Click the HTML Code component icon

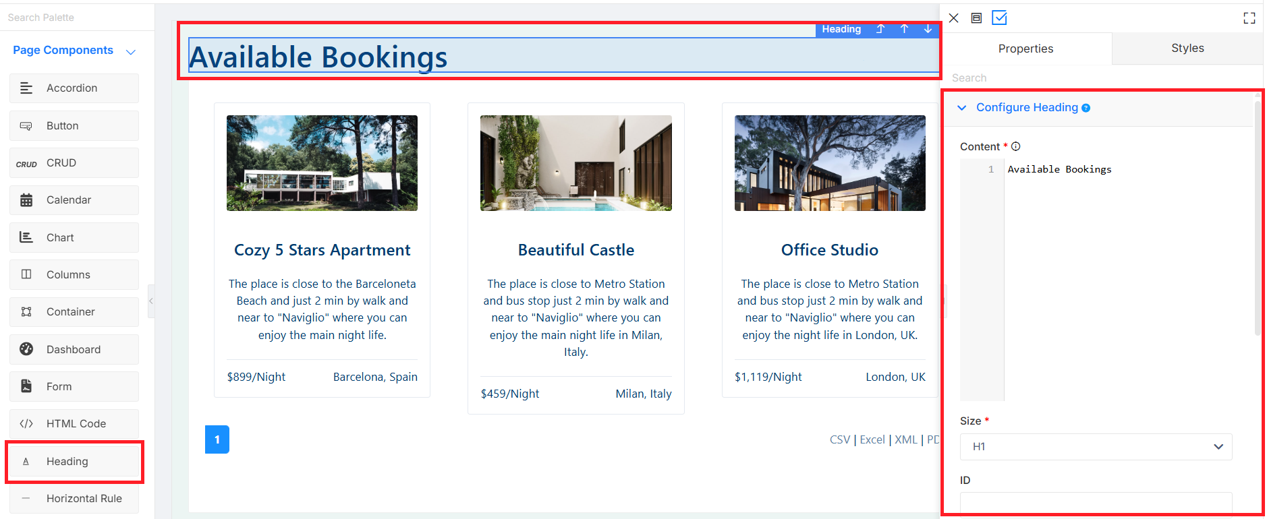26,424
